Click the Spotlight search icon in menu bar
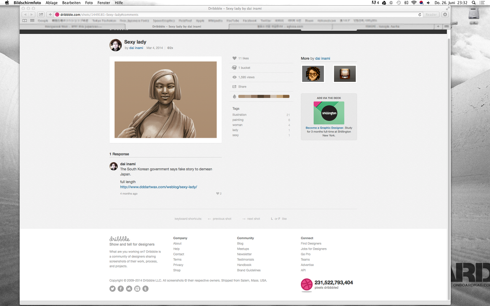Screen dimensions: 490x306 (474, 3)
